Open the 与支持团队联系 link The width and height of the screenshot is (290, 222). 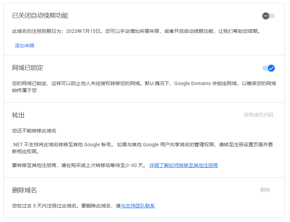pyautogui.click(x=138, y=206)
